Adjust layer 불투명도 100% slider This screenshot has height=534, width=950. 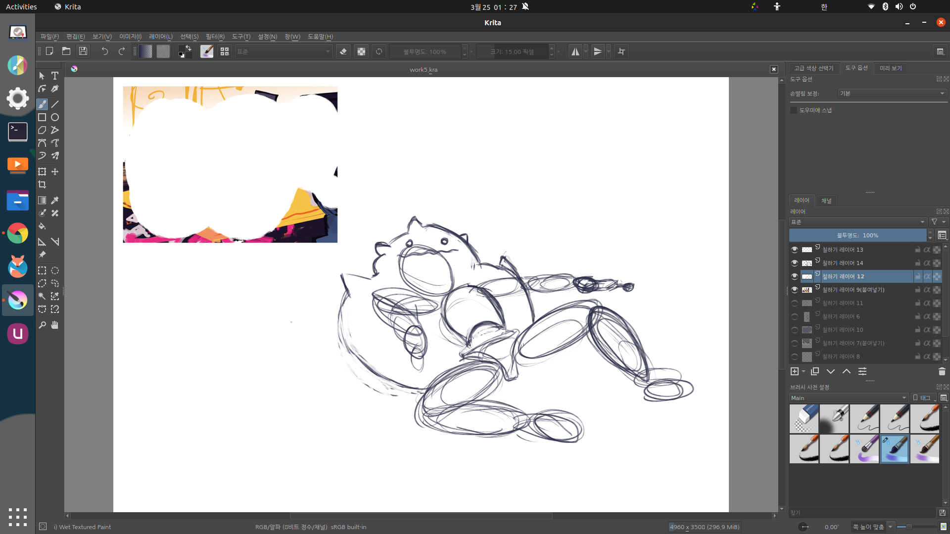857,235
